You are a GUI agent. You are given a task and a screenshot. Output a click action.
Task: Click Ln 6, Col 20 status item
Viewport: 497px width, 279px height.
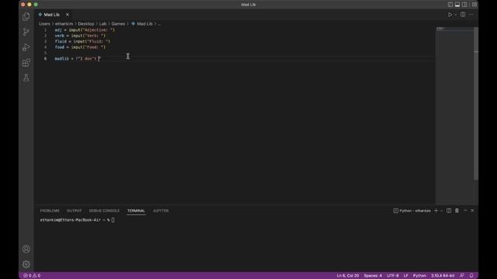click(x=348, y=276)
